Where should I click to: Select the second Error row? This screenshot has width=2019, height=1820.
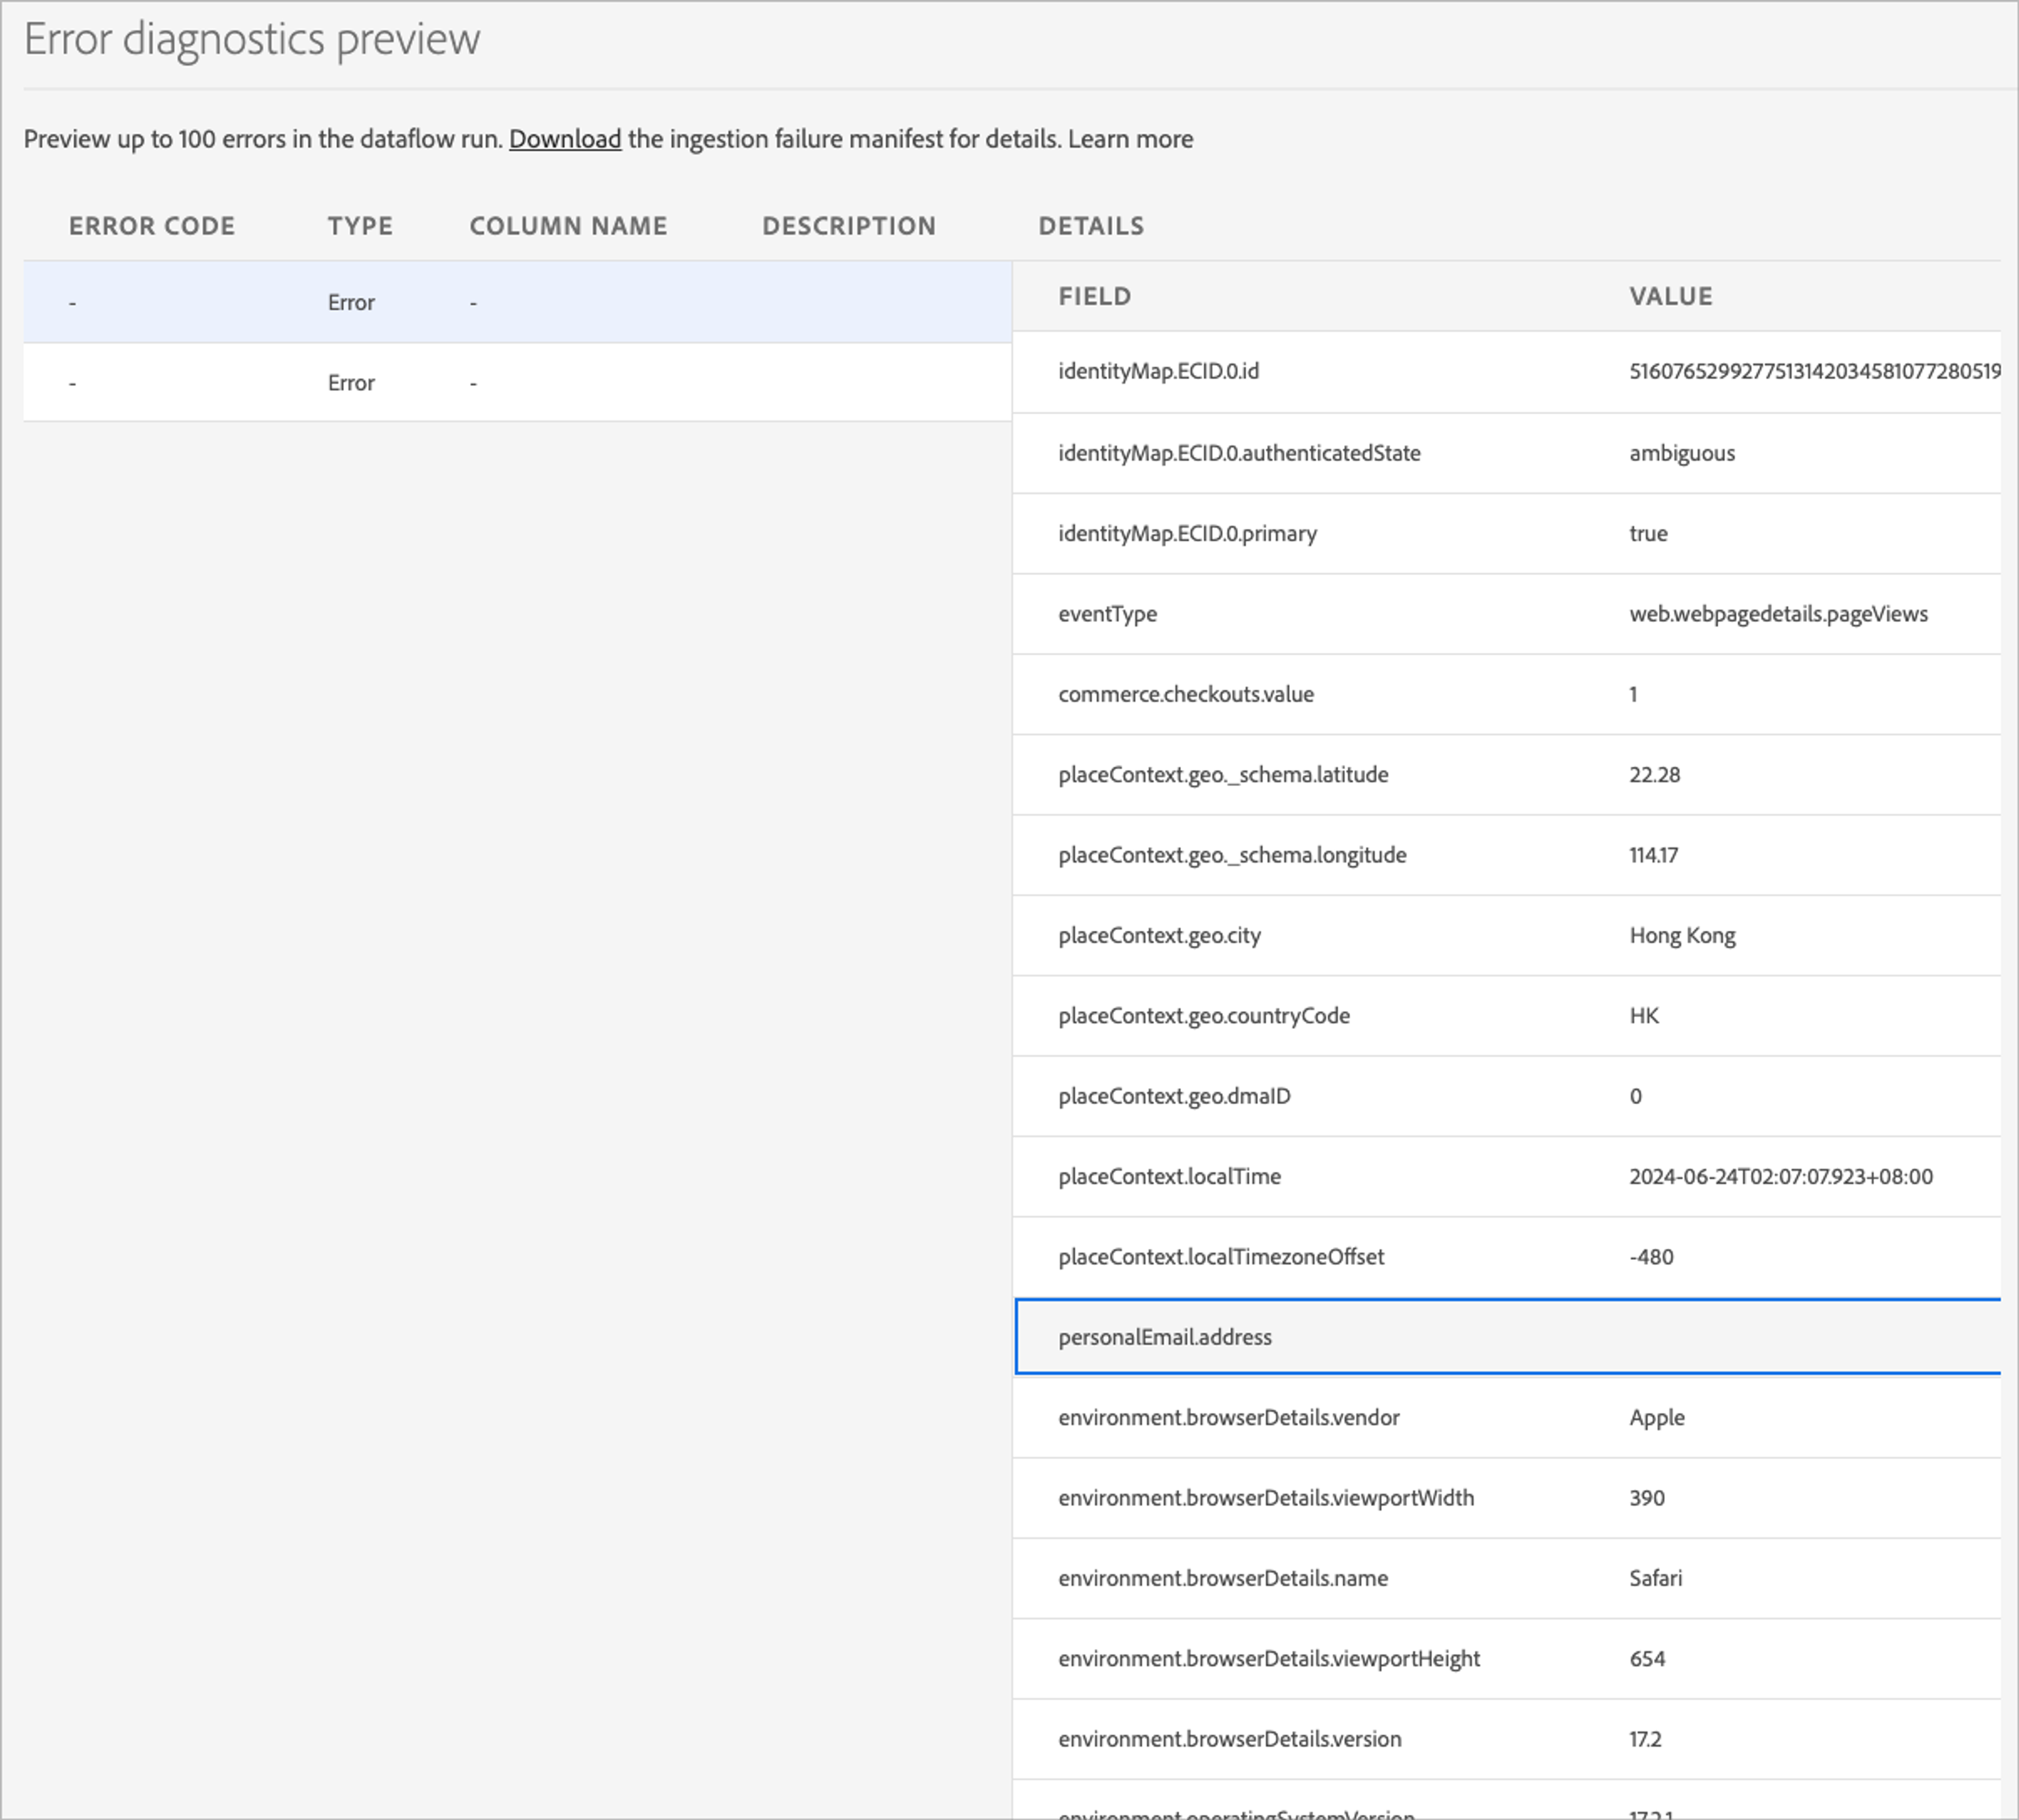517,383
